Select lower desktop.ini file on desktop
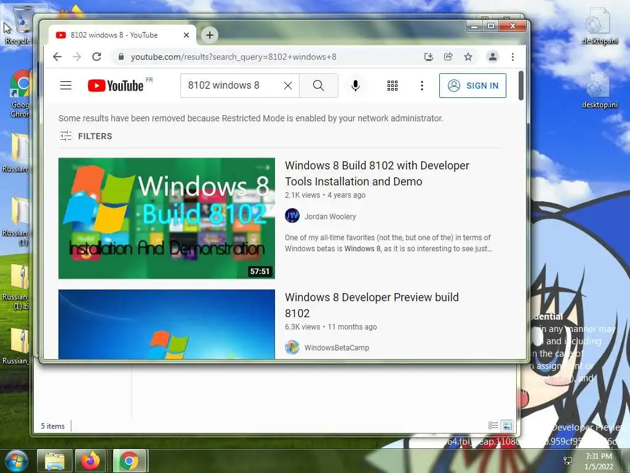This screenshot has height=473, width=630. tap(599, 90)
